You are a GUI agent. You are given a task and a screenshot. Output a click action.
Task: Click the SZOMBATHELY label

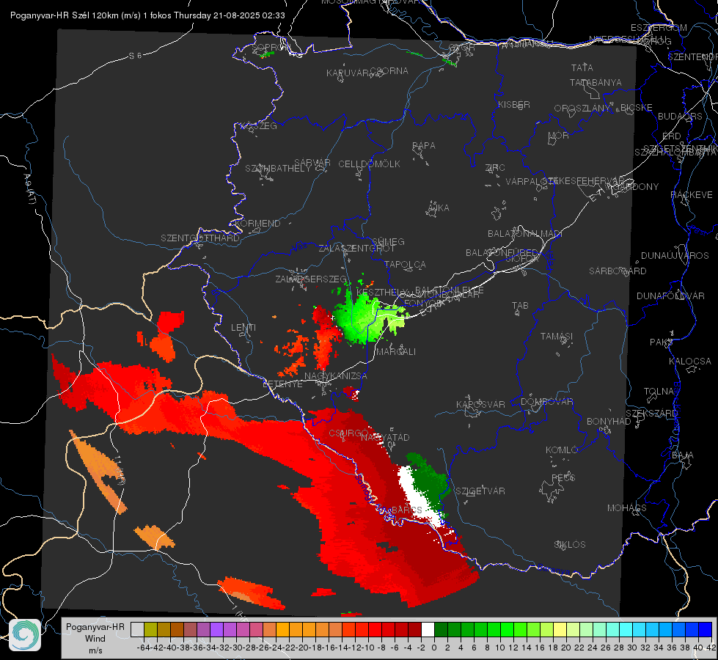[278, 169]
